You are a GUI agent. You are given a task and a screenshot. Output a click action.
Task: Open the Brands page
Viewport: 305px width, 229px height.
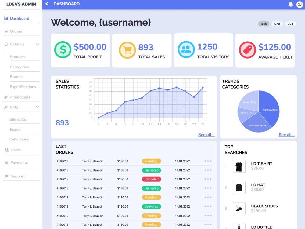[16, 77]
